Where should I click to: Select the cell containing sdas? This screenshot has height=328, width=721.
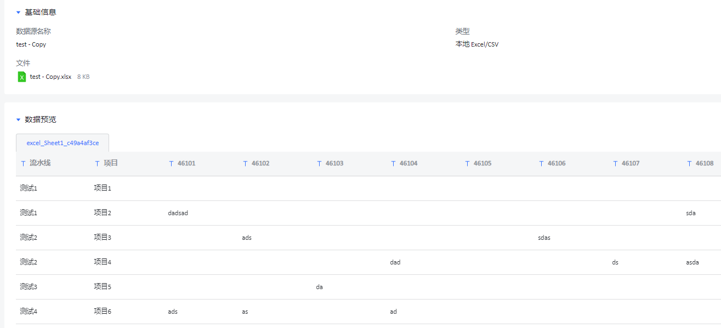click(544, 238)
